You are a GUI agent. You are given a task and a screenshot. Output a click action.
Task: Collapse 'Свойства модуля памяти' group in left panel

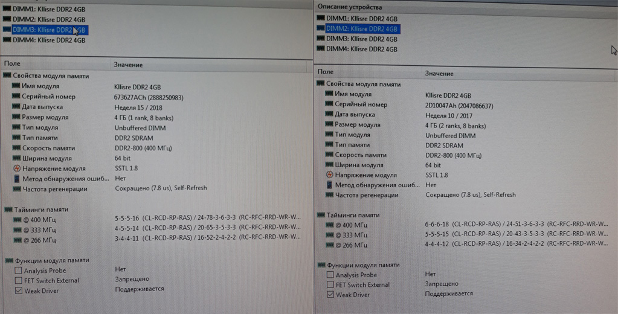(x=7, y=76)
